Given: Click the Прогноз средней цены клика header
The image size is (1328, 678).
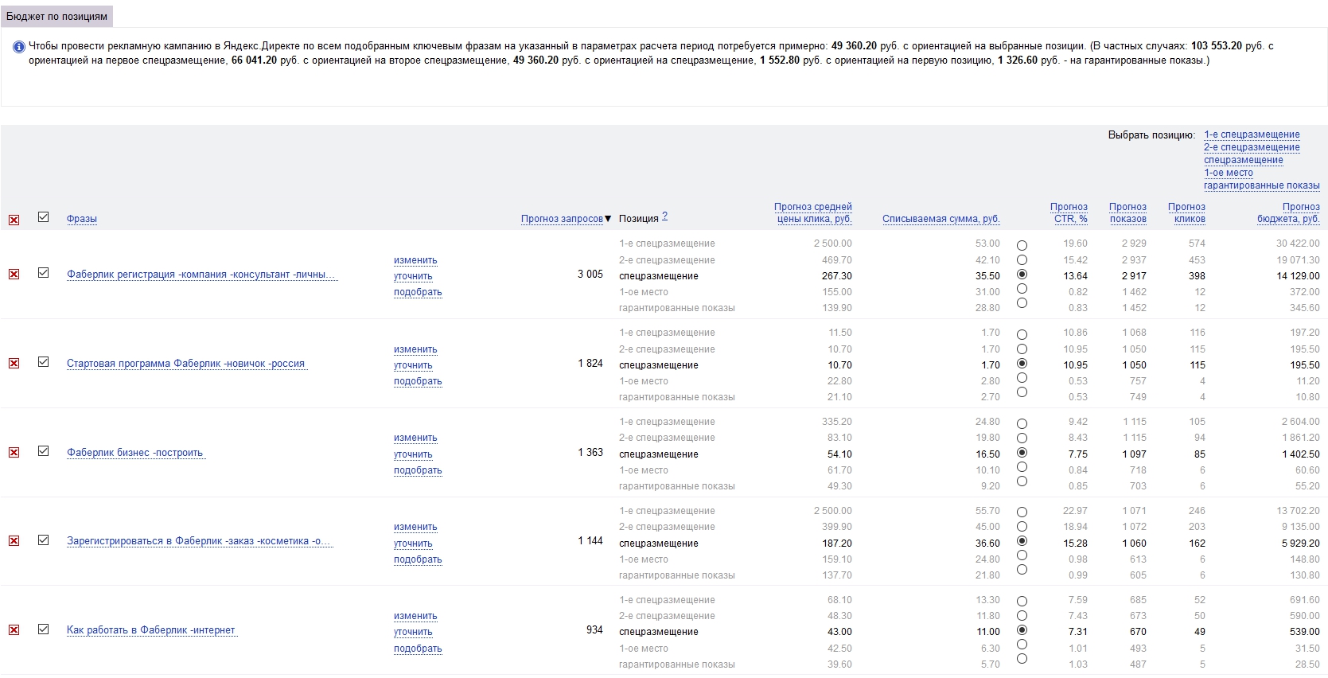Looking at the screenshot, I should pyautogui.click(x=813, y=212).
